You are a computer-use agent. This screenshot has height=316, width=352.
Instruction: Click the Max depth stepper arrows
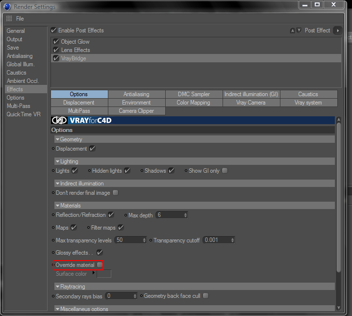point(185,215)
